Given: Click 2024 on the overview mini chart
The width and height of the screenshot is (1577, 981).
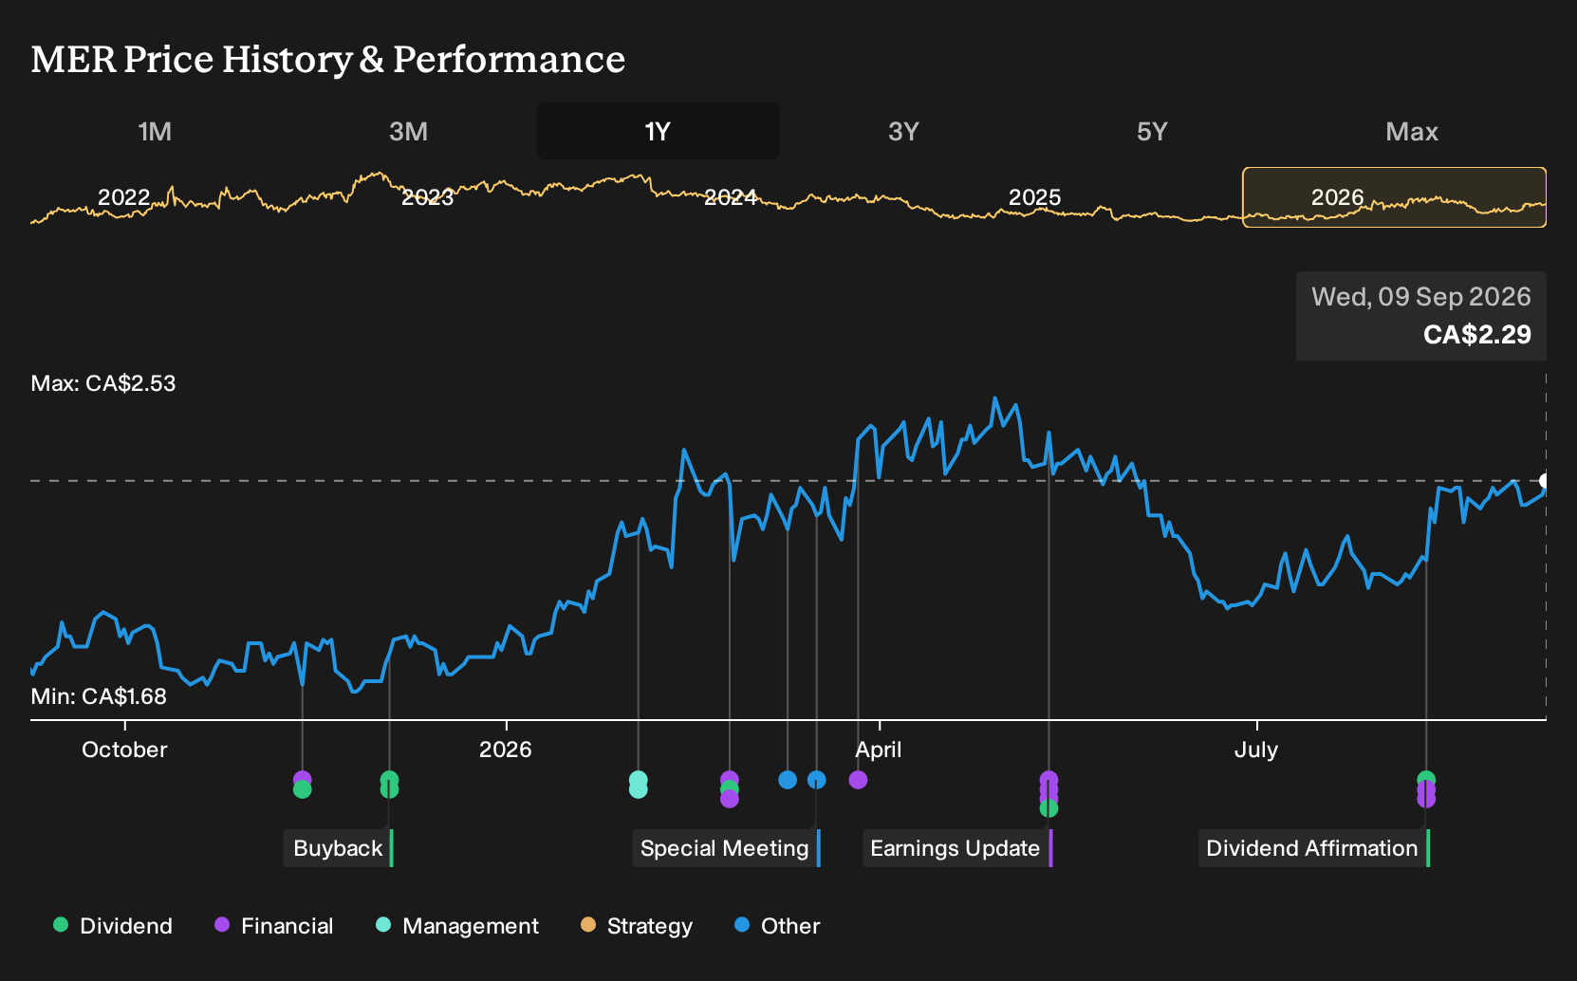Looking at the screenshot, I should [x=731, y=197].
